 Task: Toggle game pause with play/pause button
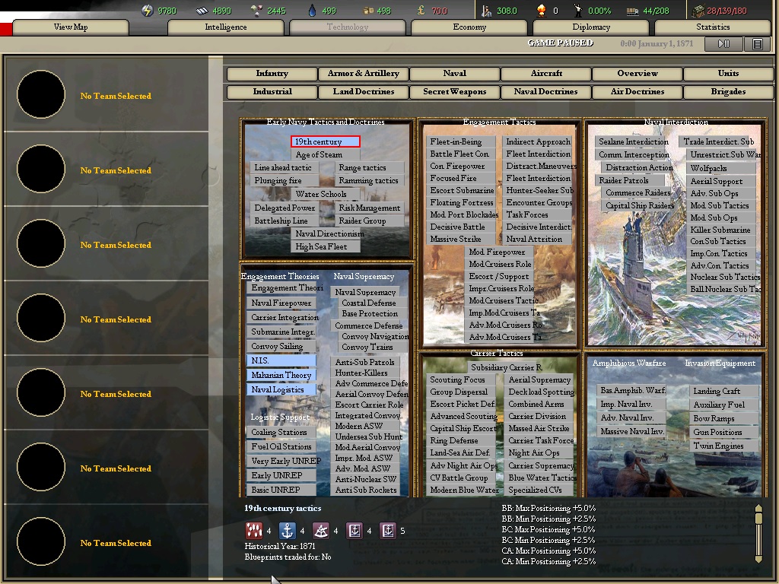[723, 44]
